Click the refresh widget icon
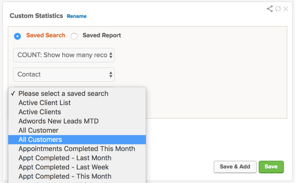The height and width of the screenshot is (183, 295). coord(278,9)
